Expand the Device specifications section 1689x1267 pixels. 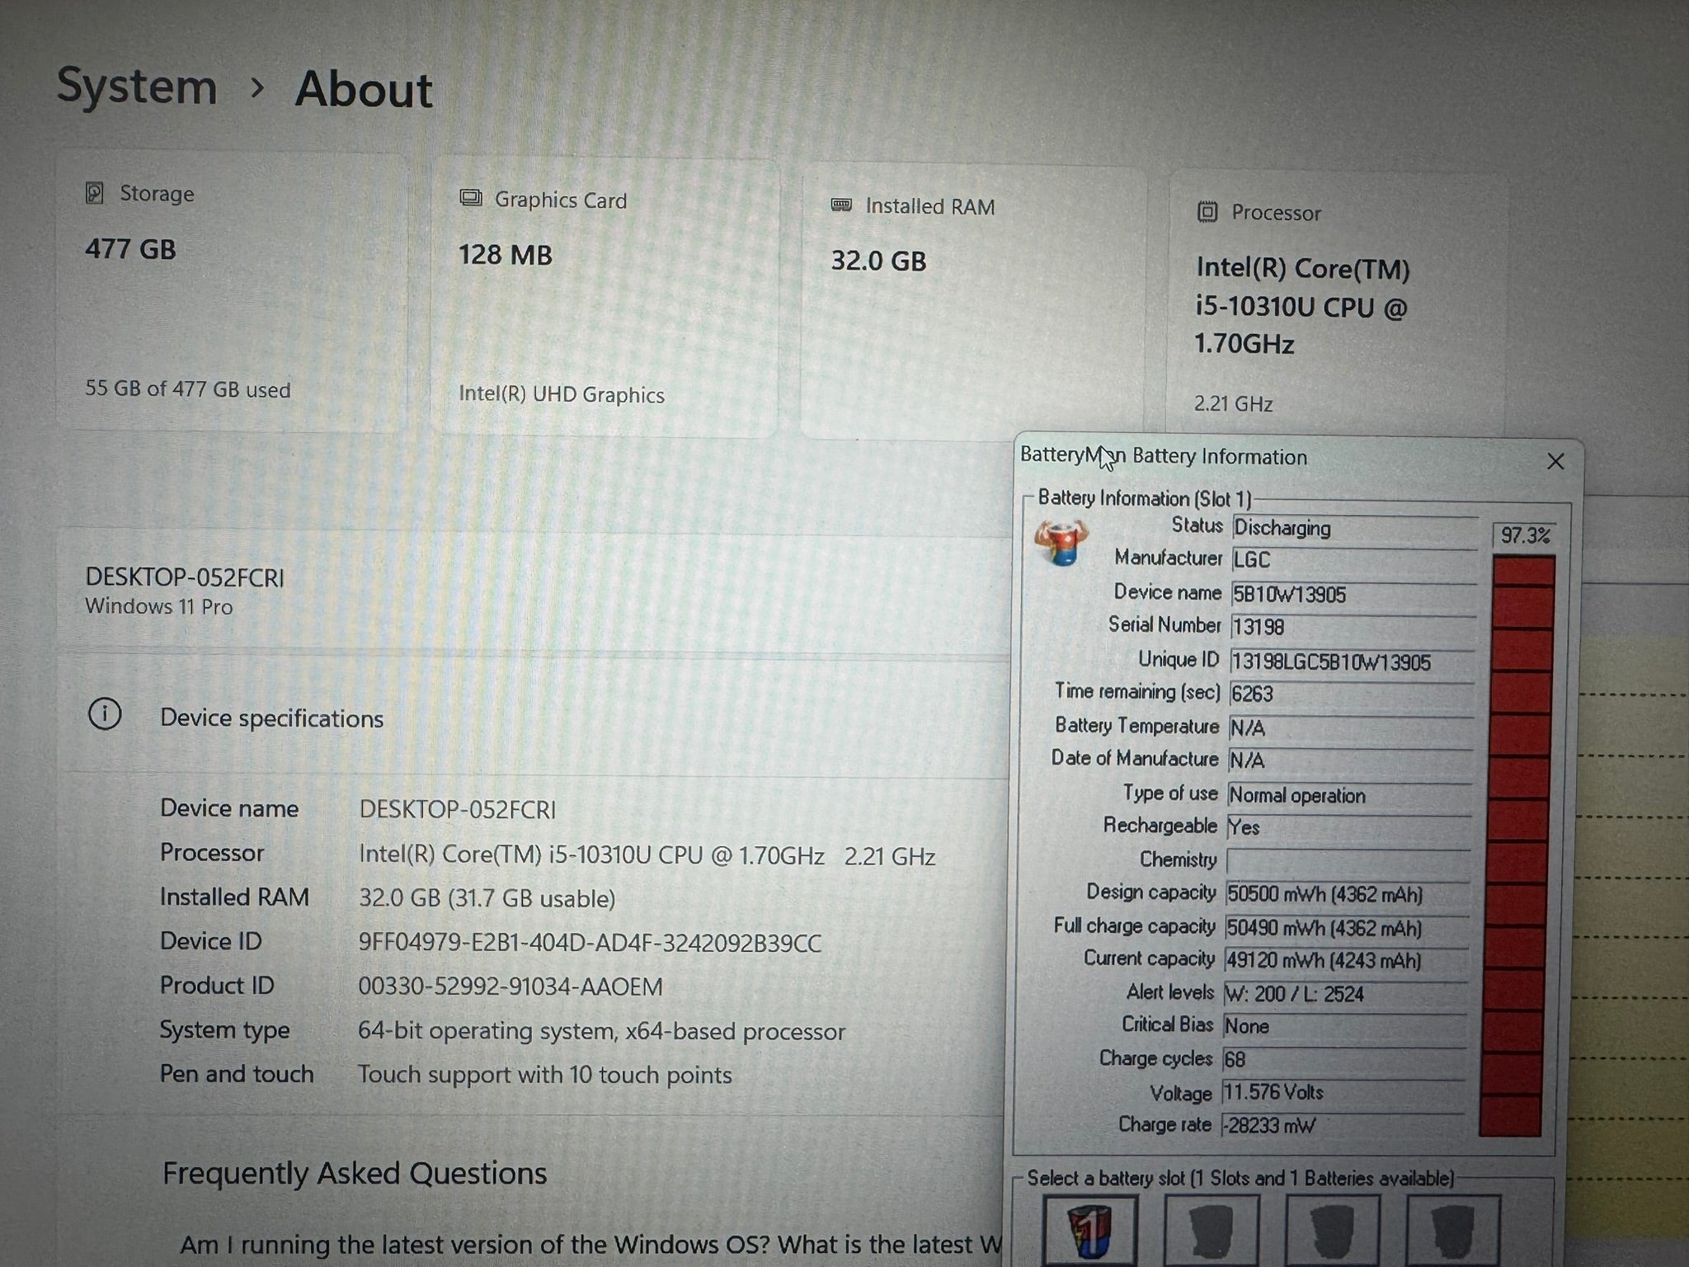(272, 718)
